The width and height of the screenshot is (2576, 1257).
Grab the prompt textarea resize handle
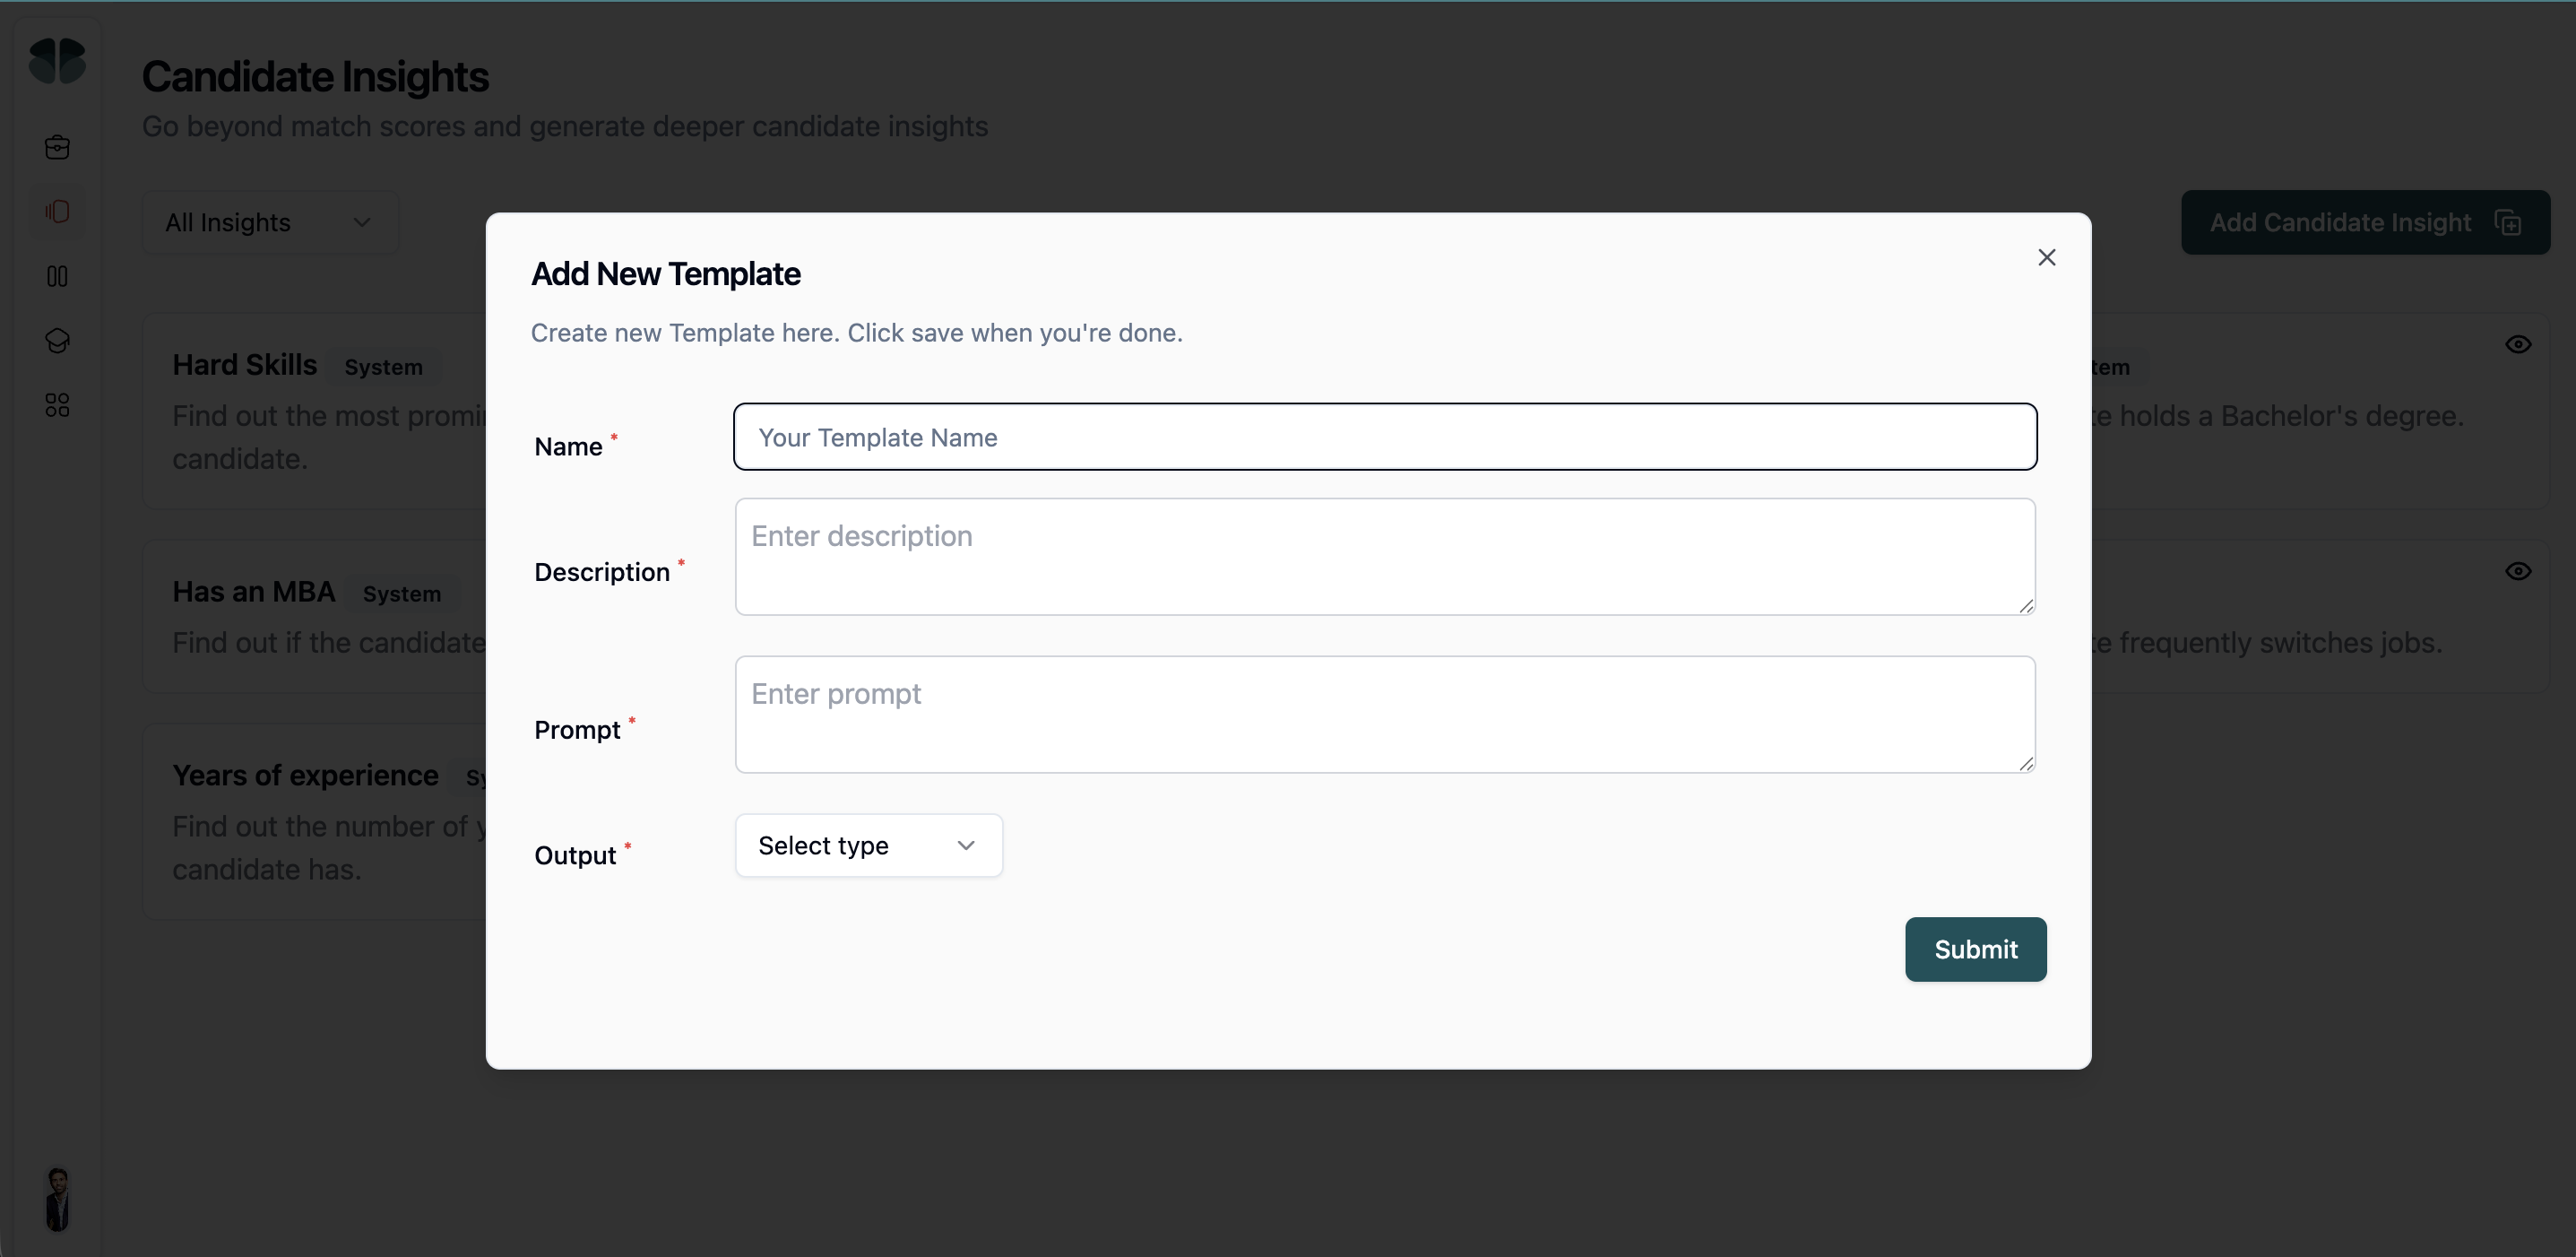tap(2026, 763)
